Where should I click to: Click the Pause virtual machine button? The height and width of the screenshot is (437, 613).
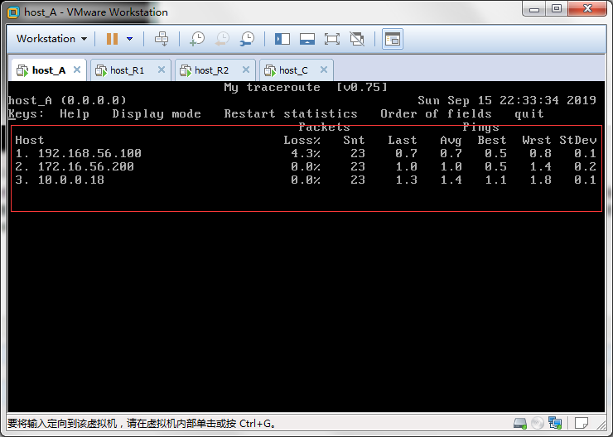click(x=112, y=39)
